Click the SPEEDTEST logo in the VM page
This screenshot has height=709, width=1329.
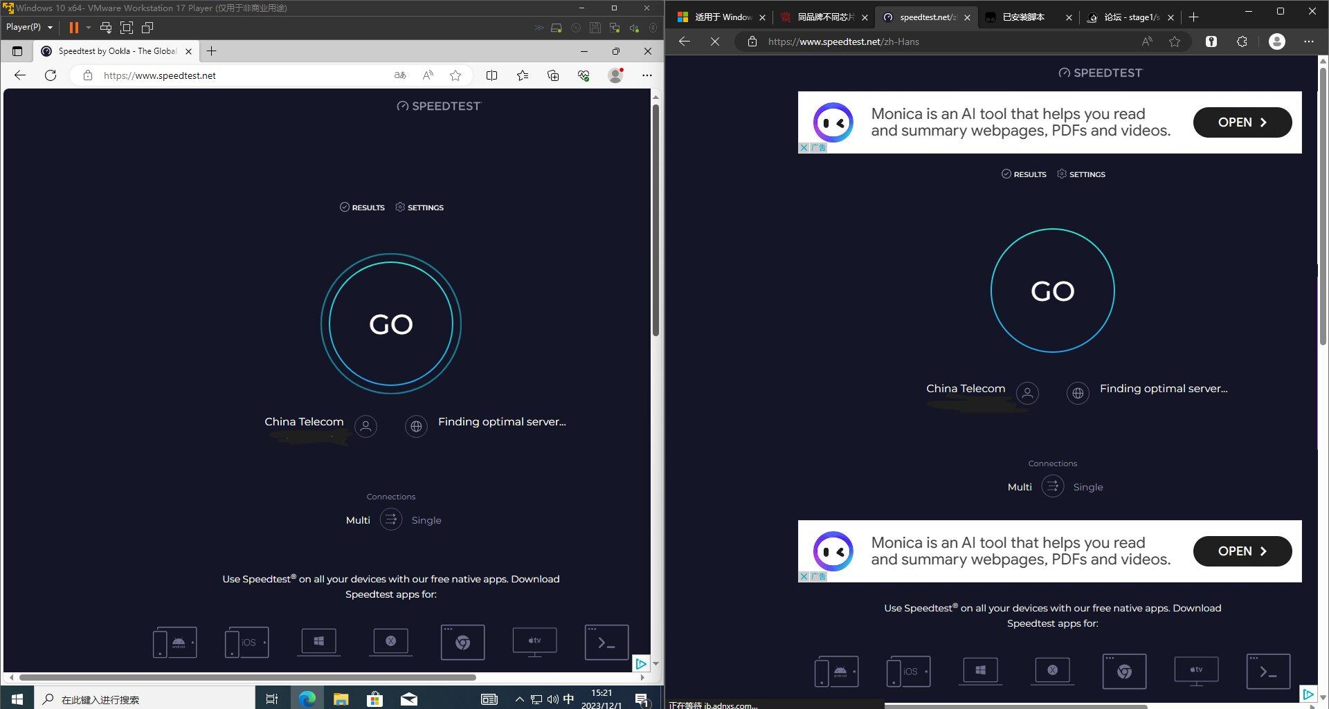click(x=439, y=106)
